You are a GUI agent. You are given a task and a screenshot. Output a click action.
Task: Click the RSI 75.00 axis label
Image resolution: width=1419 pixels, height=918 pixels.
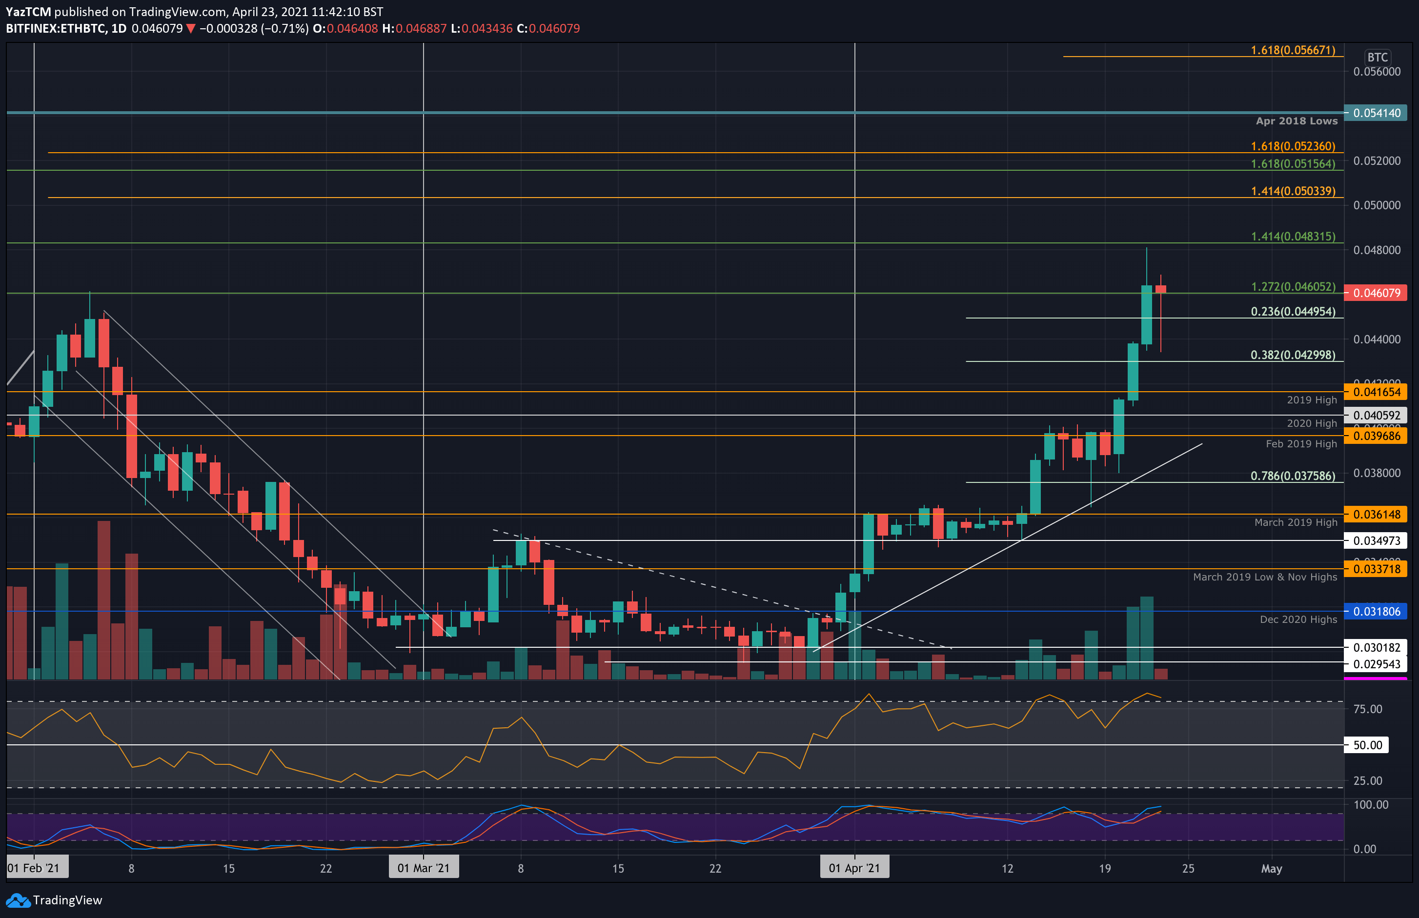click(x=1368, y=709)
